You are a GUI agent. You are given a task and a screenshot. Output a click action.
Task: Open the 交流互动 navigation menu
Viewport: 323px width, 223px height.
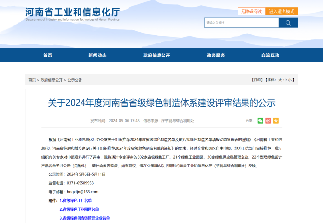tap(270, 55)
